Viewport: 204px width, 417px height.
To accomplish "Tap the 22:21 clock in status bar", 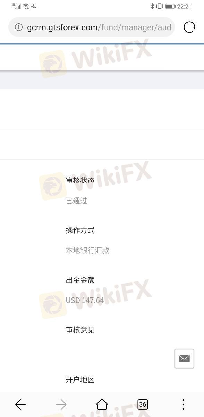I will point(184,6).
